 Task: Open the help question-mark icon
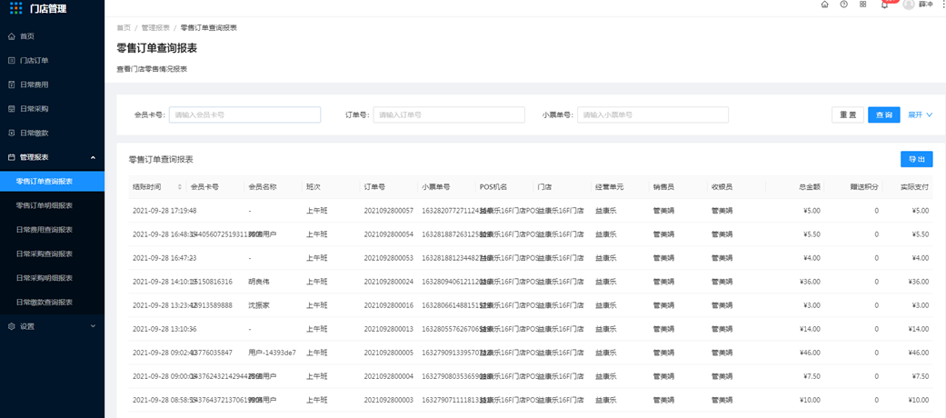coord(843,5)
